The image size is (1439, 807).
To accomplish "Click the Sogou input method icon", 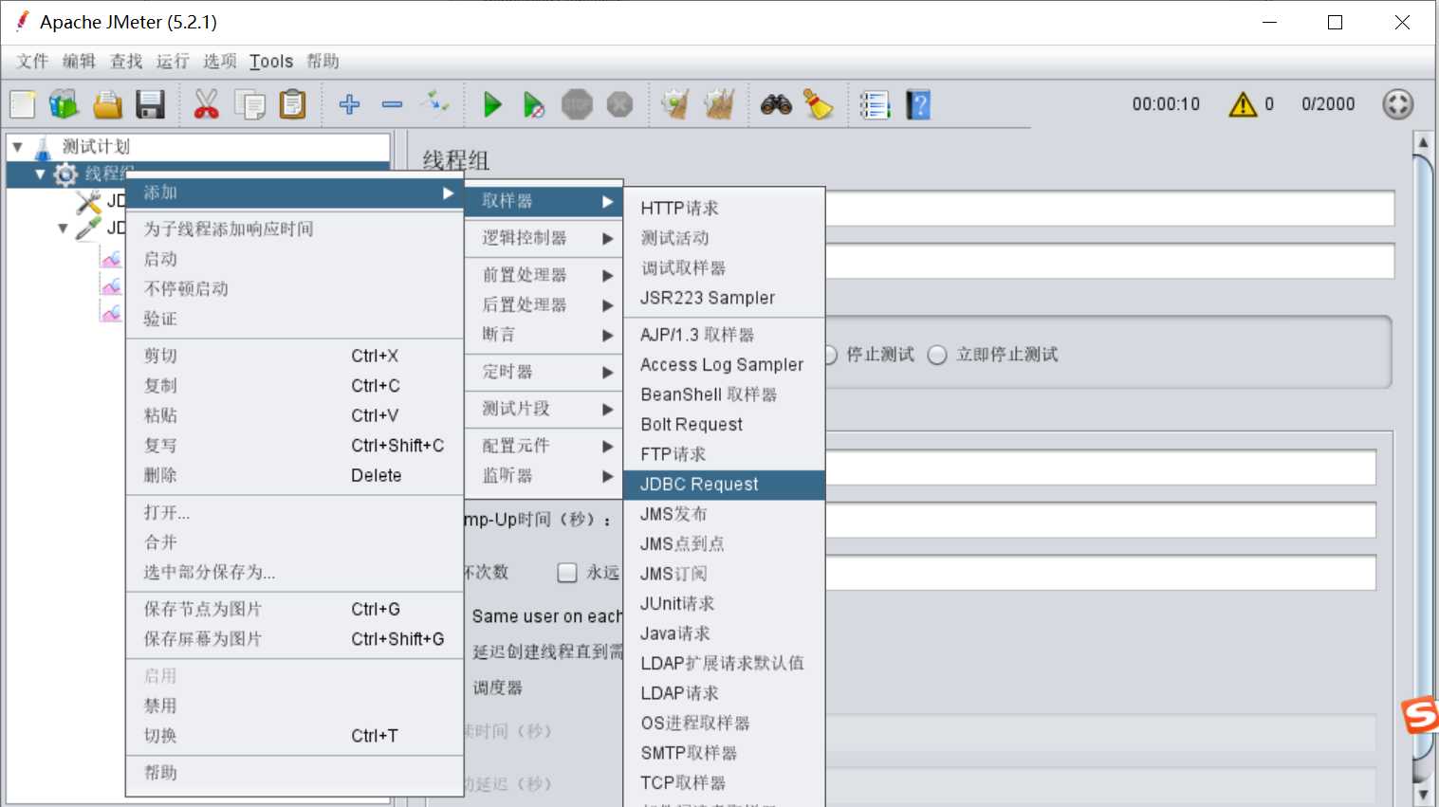I will pyautogui.click(x=1420, y=715).
